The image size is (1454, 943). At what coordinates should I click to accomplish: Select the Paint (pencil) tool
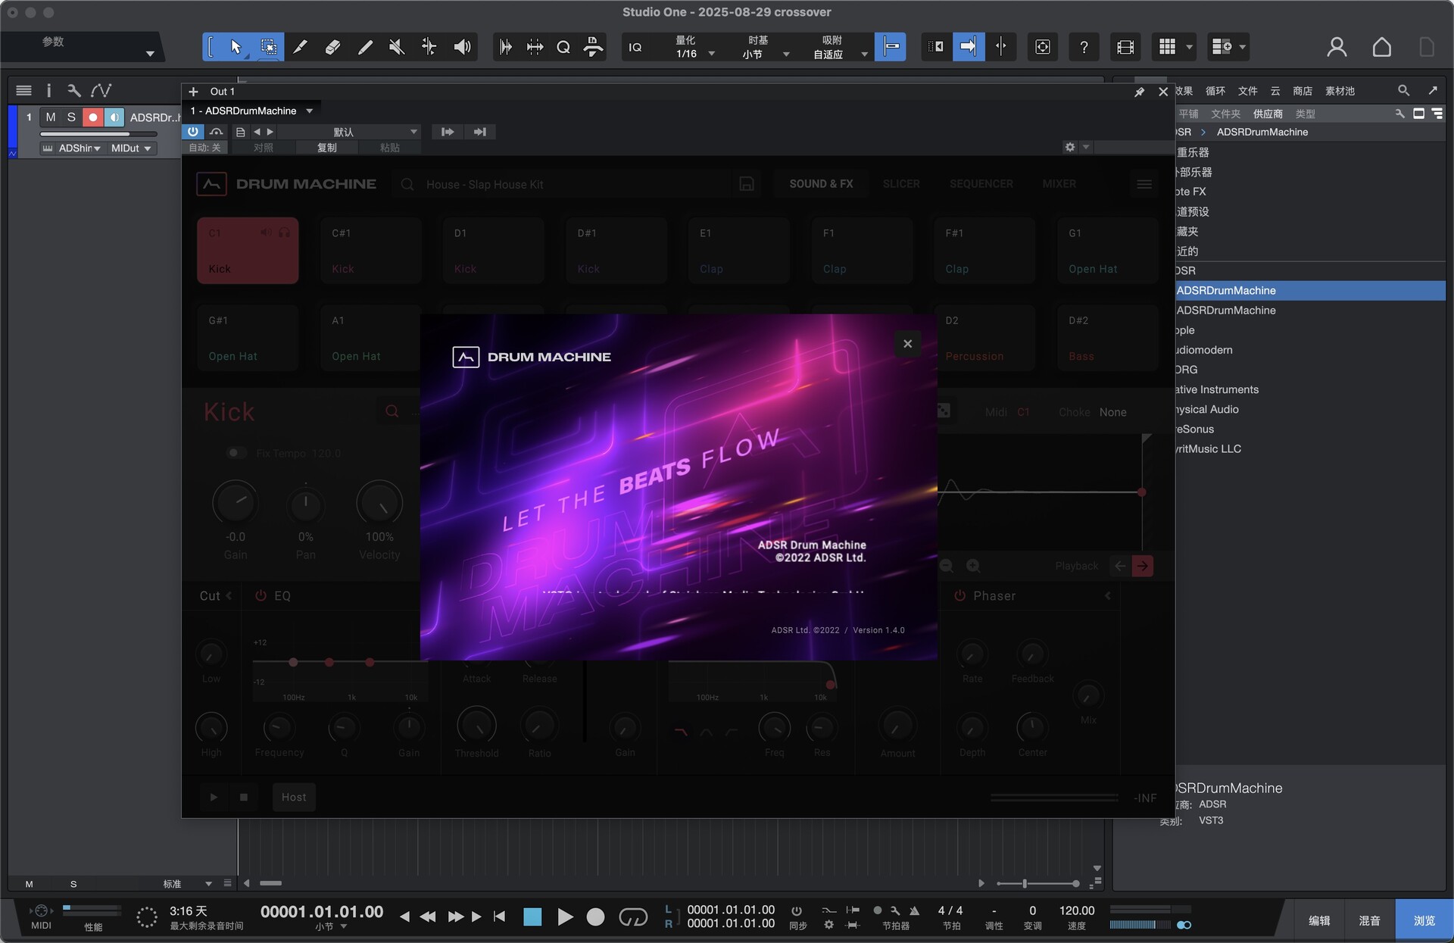pyautogui.click(x=365, y=47)
